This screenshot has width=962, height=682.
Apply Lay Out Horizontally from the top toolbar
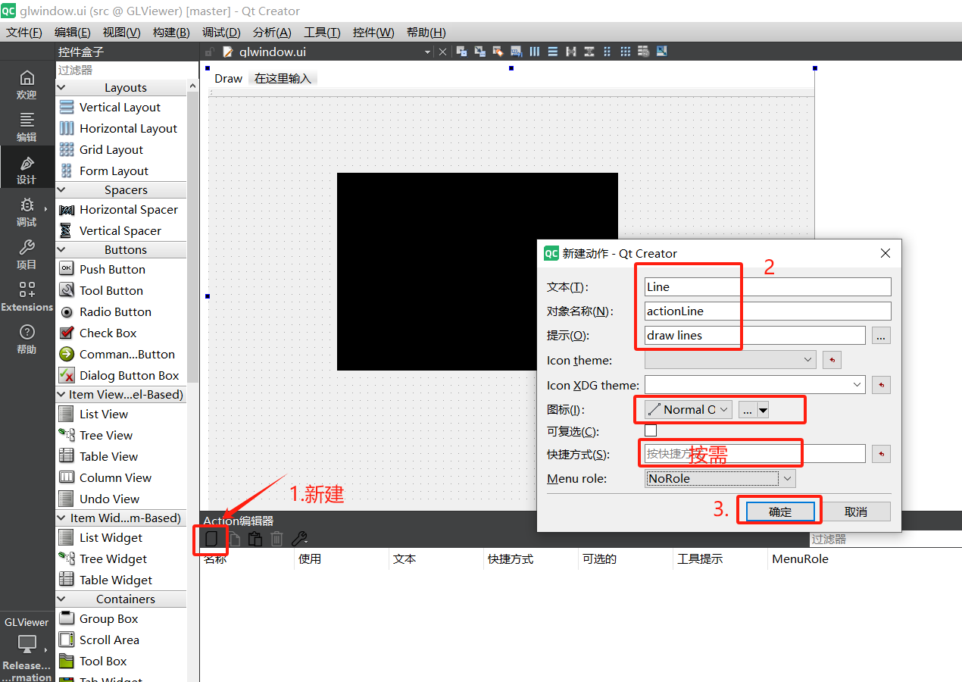point(535,52)
